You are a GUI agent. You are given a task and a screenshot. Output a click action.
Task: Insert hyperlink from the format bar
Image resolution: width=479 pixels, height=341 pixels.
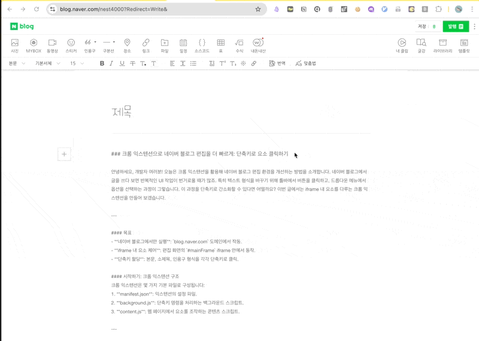point(253,64)
